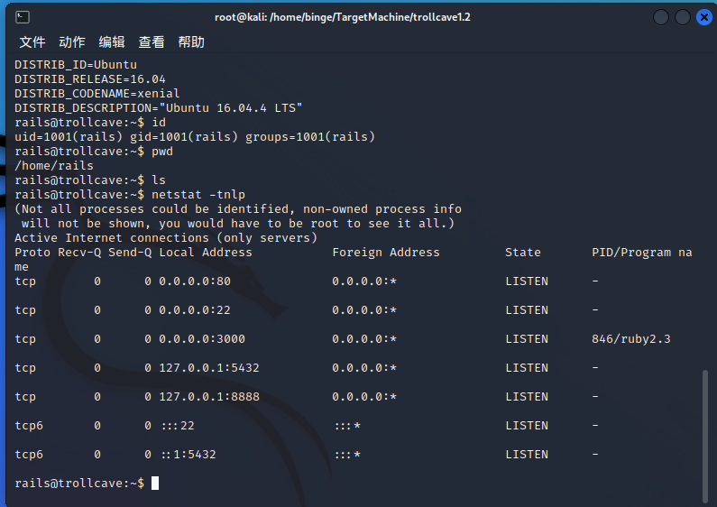Click the netstat -tnlp command
717x507 pixels.
tap(198, 195)
